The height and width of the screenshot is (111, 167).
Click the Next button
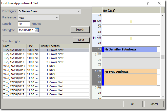[x=81, y=40]
